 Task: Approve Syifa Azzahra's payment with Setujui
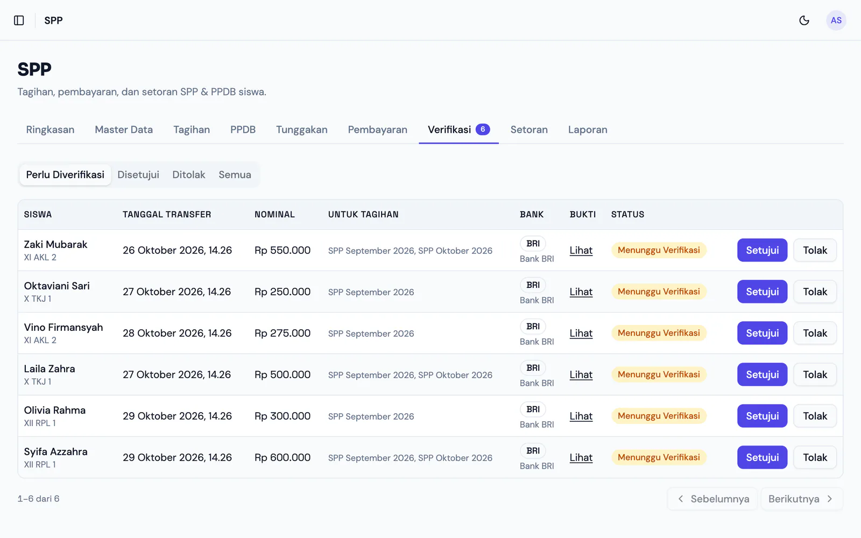(x=762, y=457)
